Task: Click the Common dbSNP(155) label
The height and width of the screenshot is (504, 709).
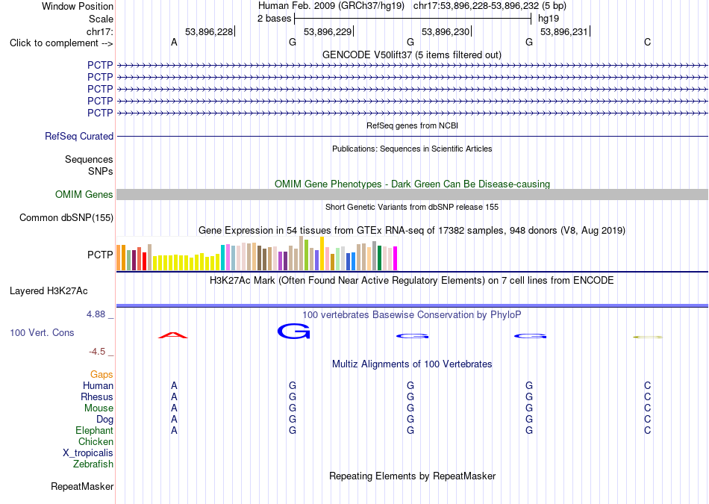Action: tap(66, 217)
